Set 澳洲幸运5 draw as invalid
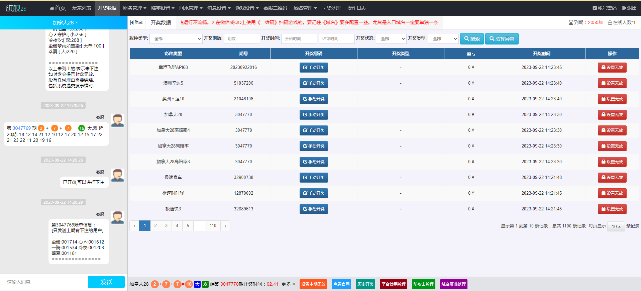 [612, 83]
